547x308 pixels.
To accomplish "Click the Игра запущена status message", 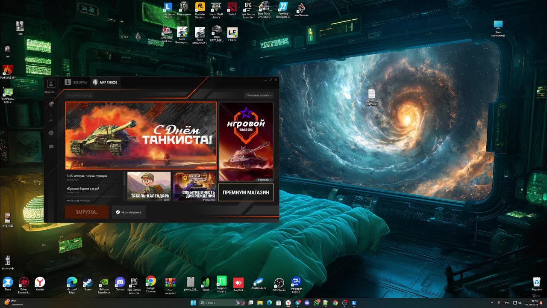I will (129, 212).
